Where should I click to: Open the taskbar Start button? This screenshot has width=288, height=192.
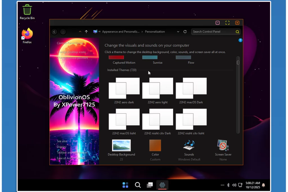125,185
